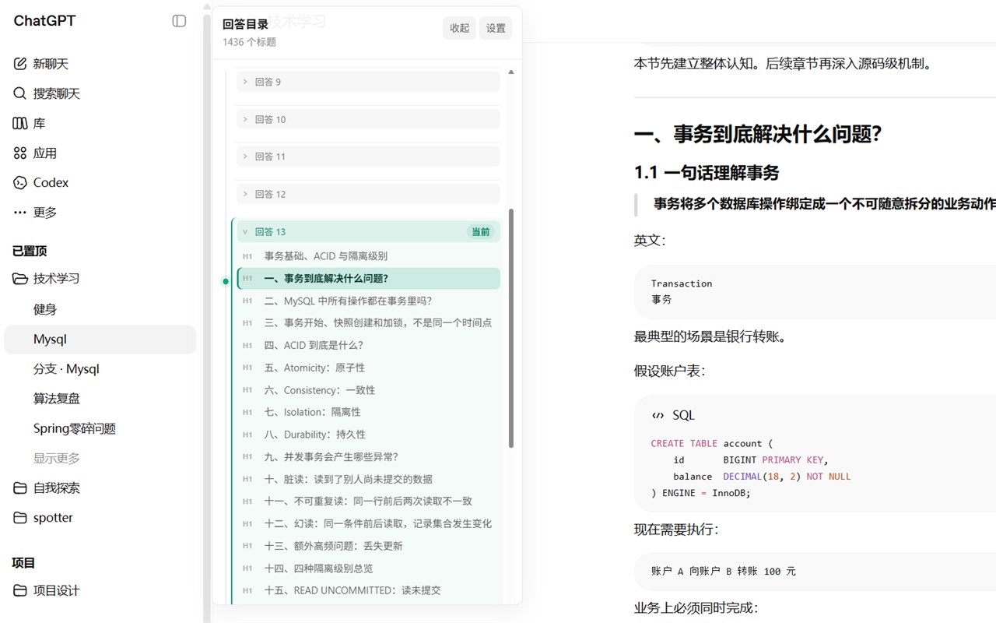Click the 应用 apps grid icon
Screen dimensions: 996x623
pyautogui.click(x=20, y=153)
